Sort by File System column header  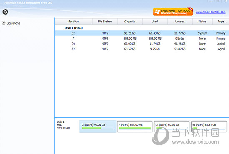pos(105,22)
